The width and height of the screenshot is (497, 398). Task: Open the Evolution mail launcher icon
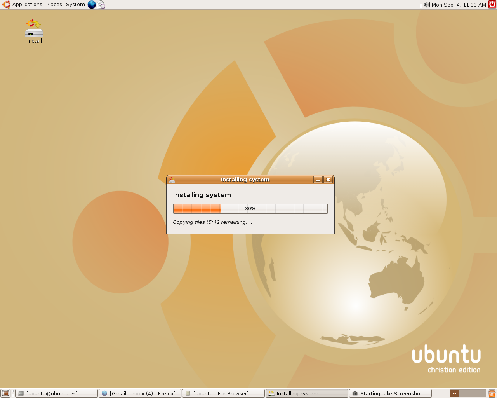[x=101, y=5]
